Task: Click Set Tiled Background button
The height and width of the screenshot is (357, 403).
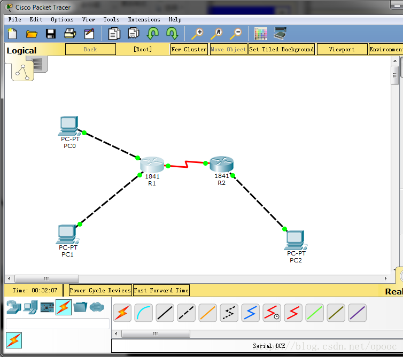Action: coord(282,49)
